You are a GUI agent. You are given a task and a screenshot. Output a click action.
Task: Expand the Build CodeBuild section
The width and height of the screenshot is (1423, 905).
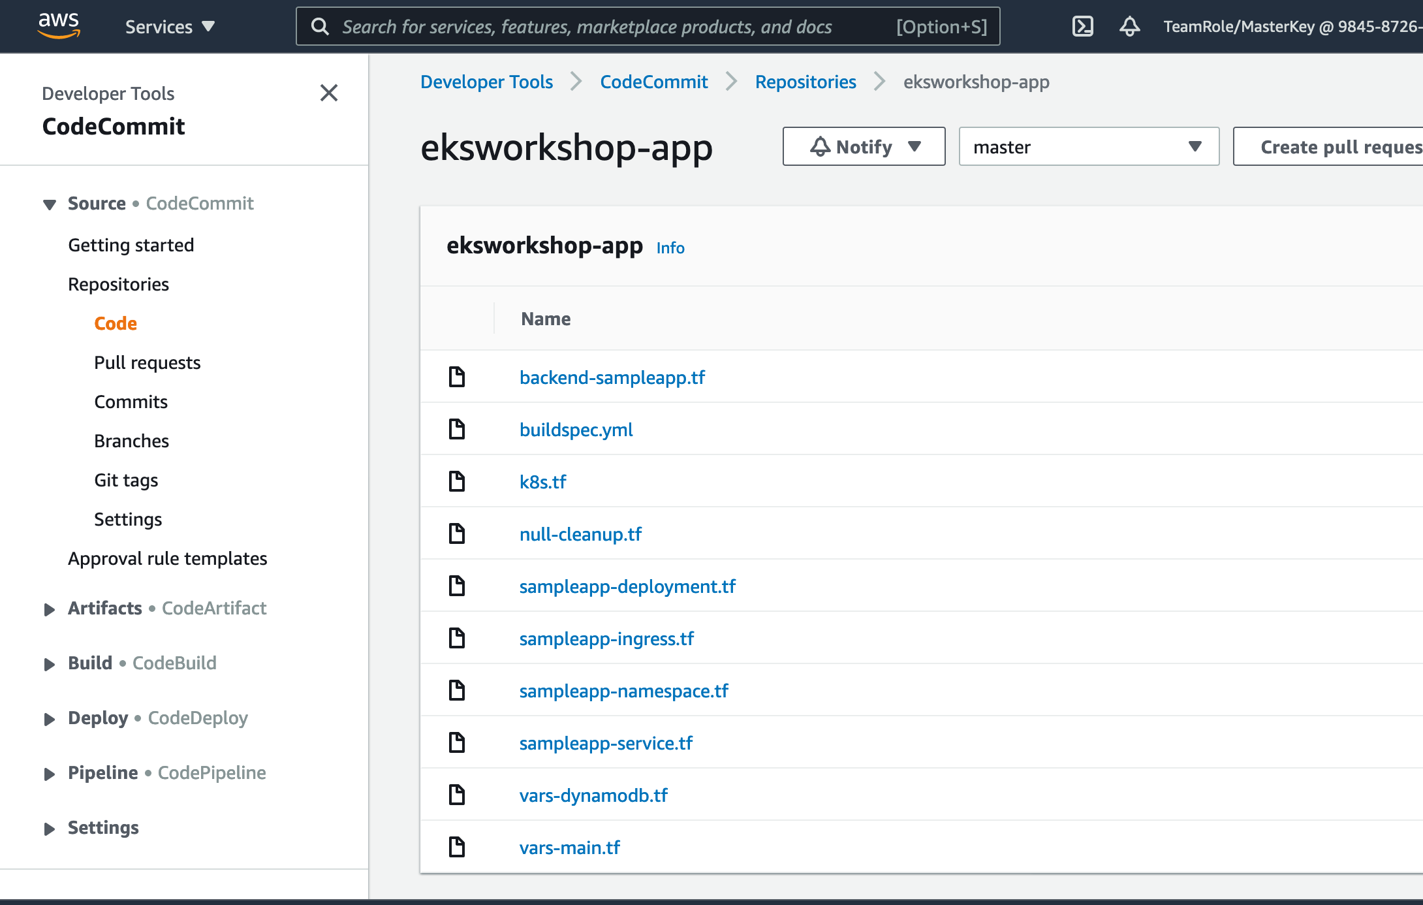pyautogui.click(x=49, y=664)
